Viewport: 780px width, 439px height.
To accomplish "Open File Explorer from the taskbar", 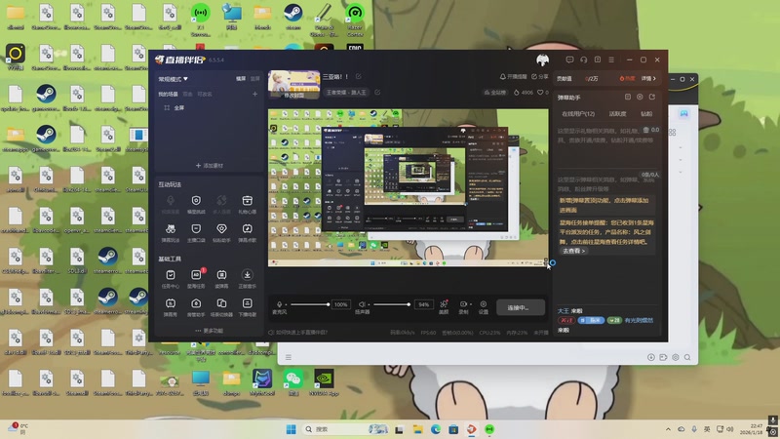I will coord(417,429).
